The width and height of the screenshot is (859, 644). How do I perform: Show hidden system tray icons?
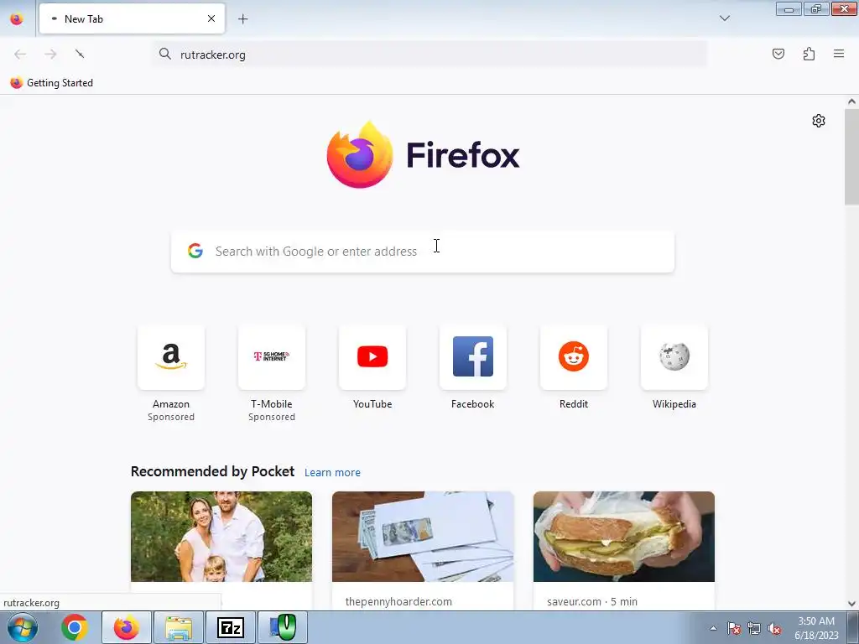713,628
